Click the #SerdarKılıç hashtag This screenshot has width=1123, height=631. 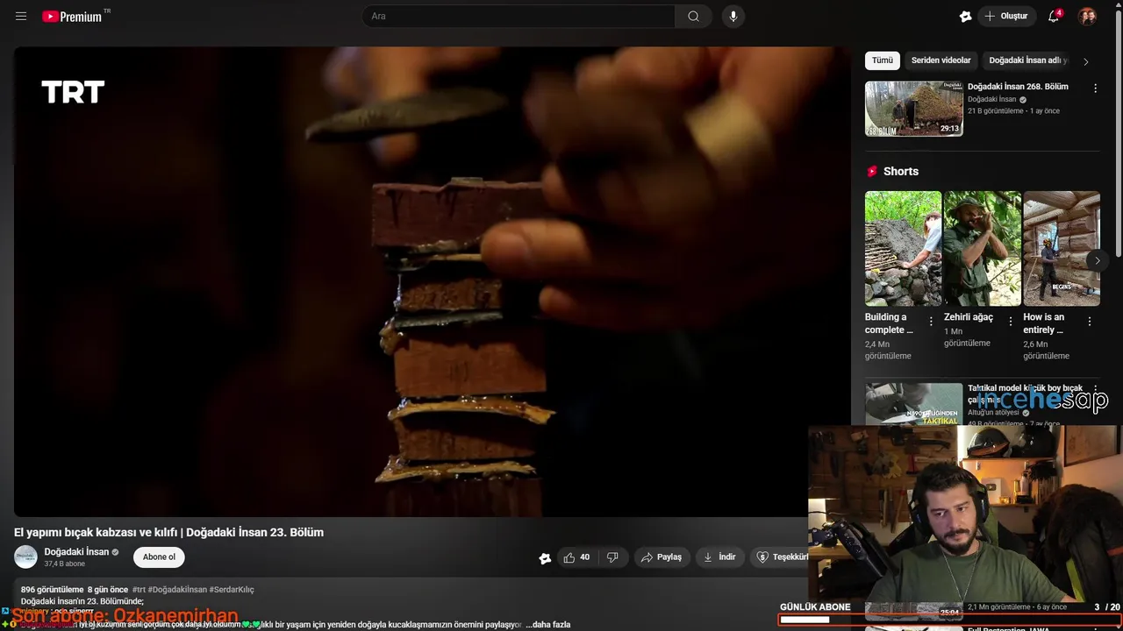coord(232,590)
